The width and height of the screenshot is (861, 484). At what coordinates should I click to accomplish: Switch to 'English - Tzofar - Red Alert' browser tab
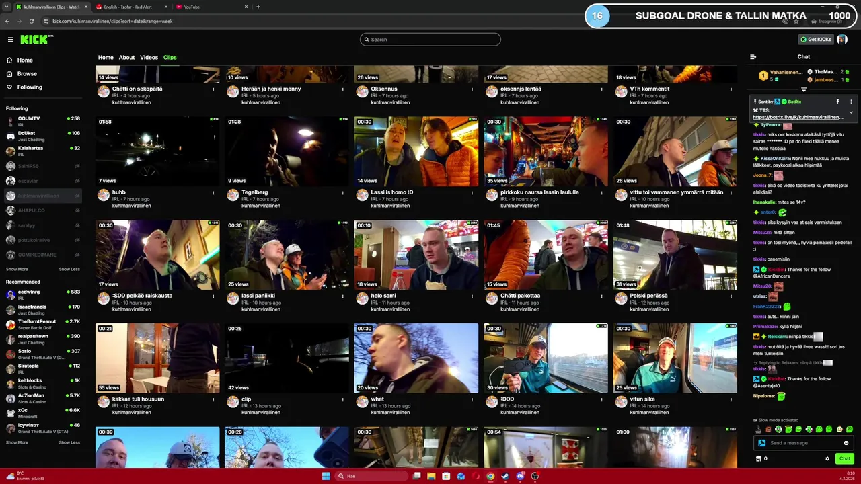[131, 7]
